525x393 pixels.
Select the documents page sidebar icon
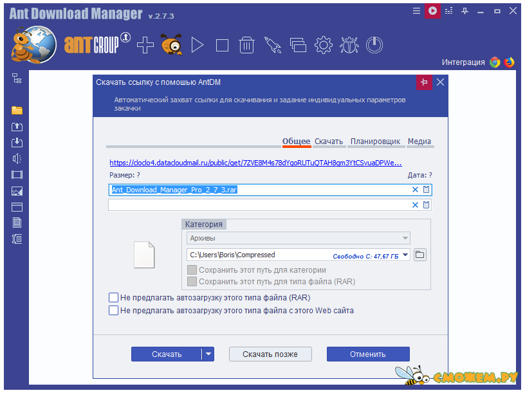click(x=17, y=223)
